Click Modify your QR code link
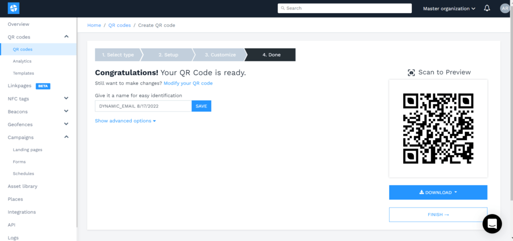The height and width of the screenshot is (241, 513). click(x=188, y=83)
